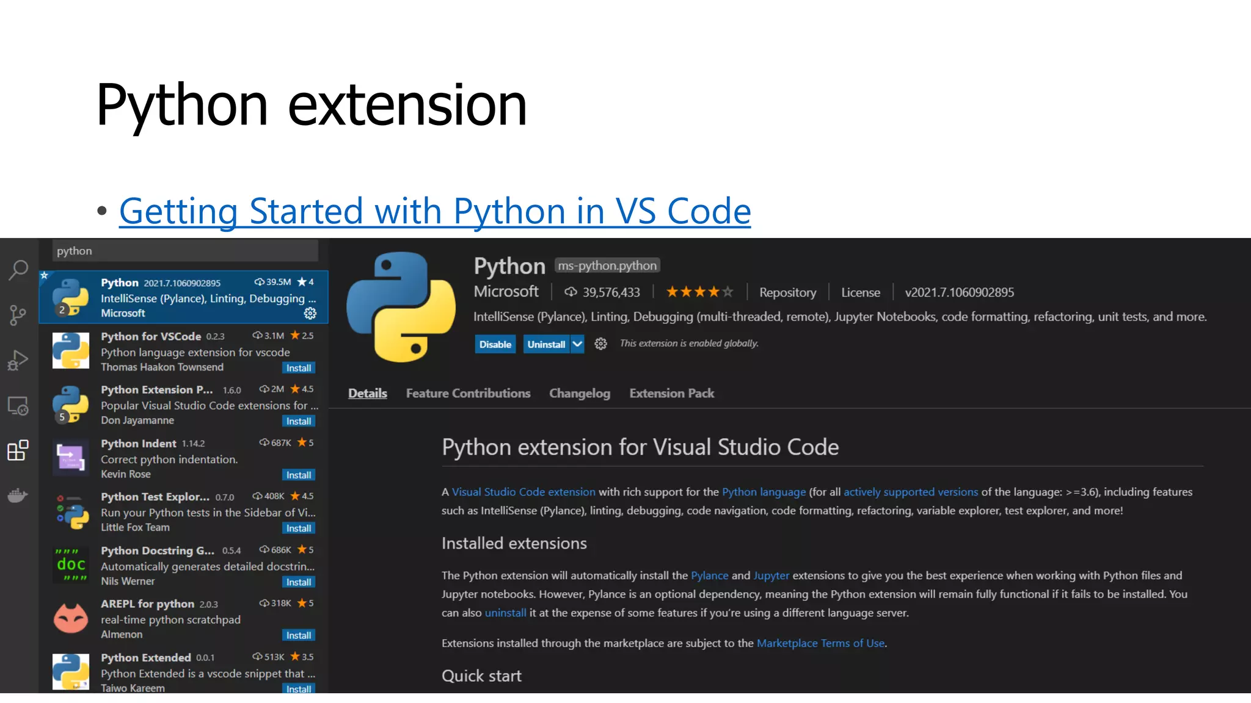
Task: Switch to the Feature Contributions tab
Action: (x=469, y=394)
